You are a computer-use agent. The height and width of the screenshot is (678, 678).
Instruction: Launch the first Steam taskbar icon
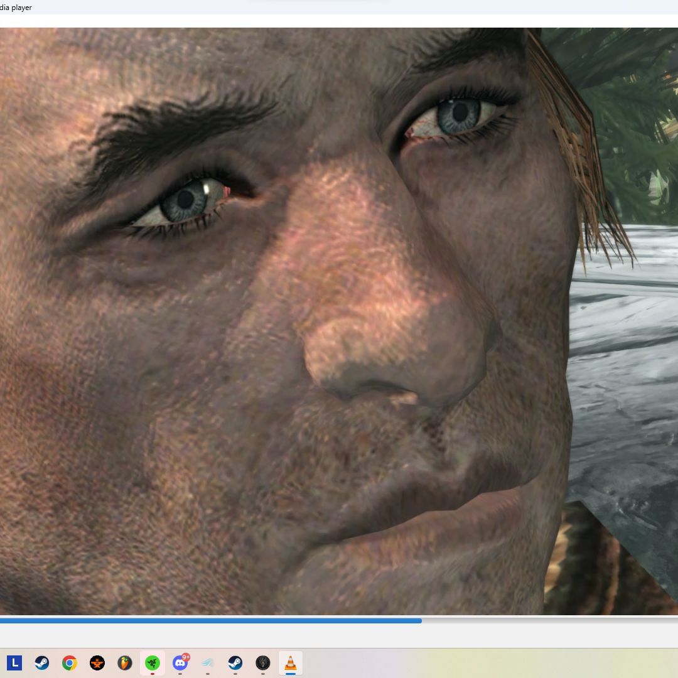(42, 662)
